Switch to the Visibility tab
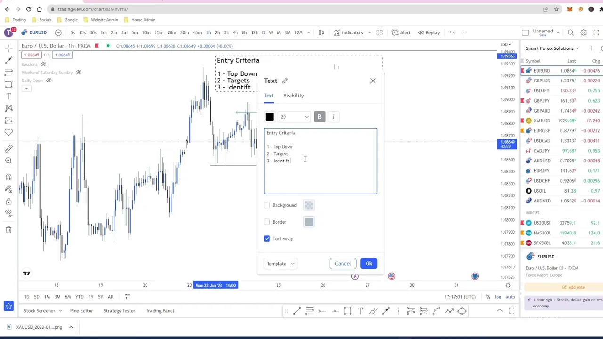603x339 pixels. (293, 96)
